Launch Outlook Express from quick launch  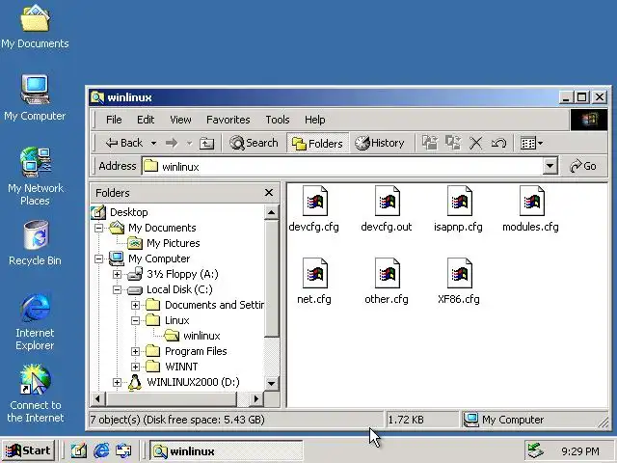pos(123,450)
